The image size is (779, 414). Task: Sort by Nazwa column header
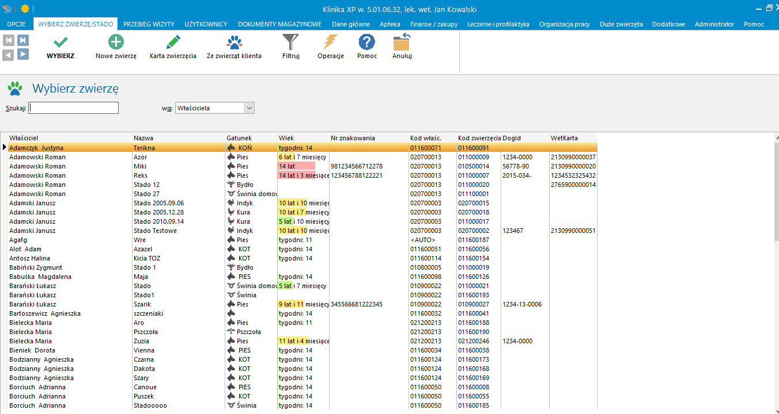pyautogui.click(x=179, y=138)
